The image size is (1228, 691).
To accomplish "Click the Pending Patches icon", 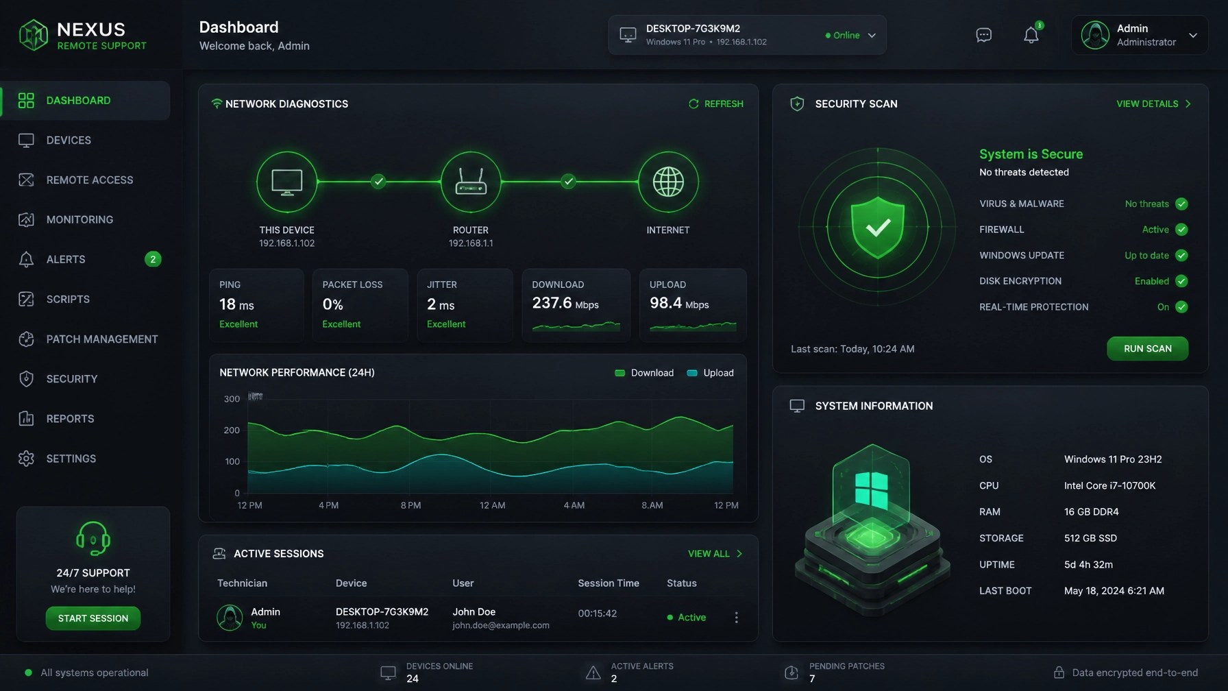I will [x=791, y=672].
